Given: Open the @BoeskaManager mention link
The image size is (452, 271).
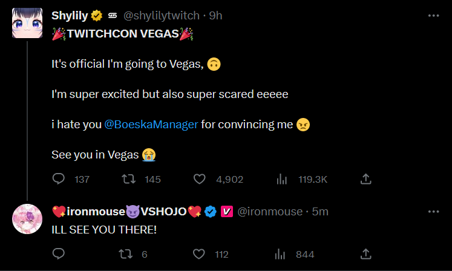Looking at the screenshot, I should coord(151,125).
